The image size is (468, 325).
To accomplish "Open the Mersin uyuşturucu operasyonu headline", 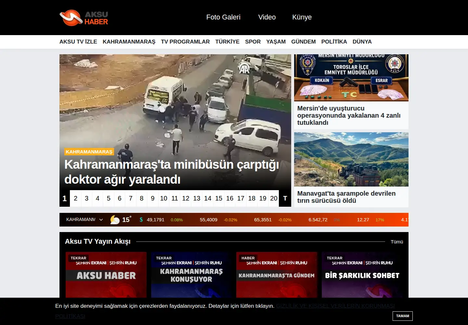I will click(x=349, y=115).
